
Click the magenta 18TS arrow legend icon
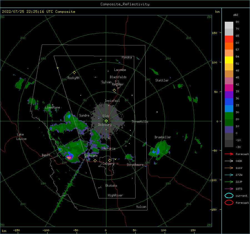(x=229, y=189)
